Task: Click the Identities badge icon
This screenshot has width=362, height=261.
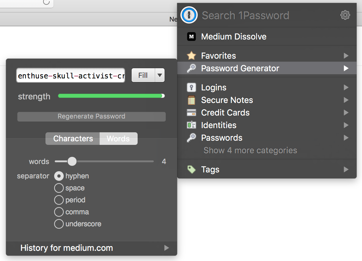Action: pyautogui.click(x=191, y=125)
